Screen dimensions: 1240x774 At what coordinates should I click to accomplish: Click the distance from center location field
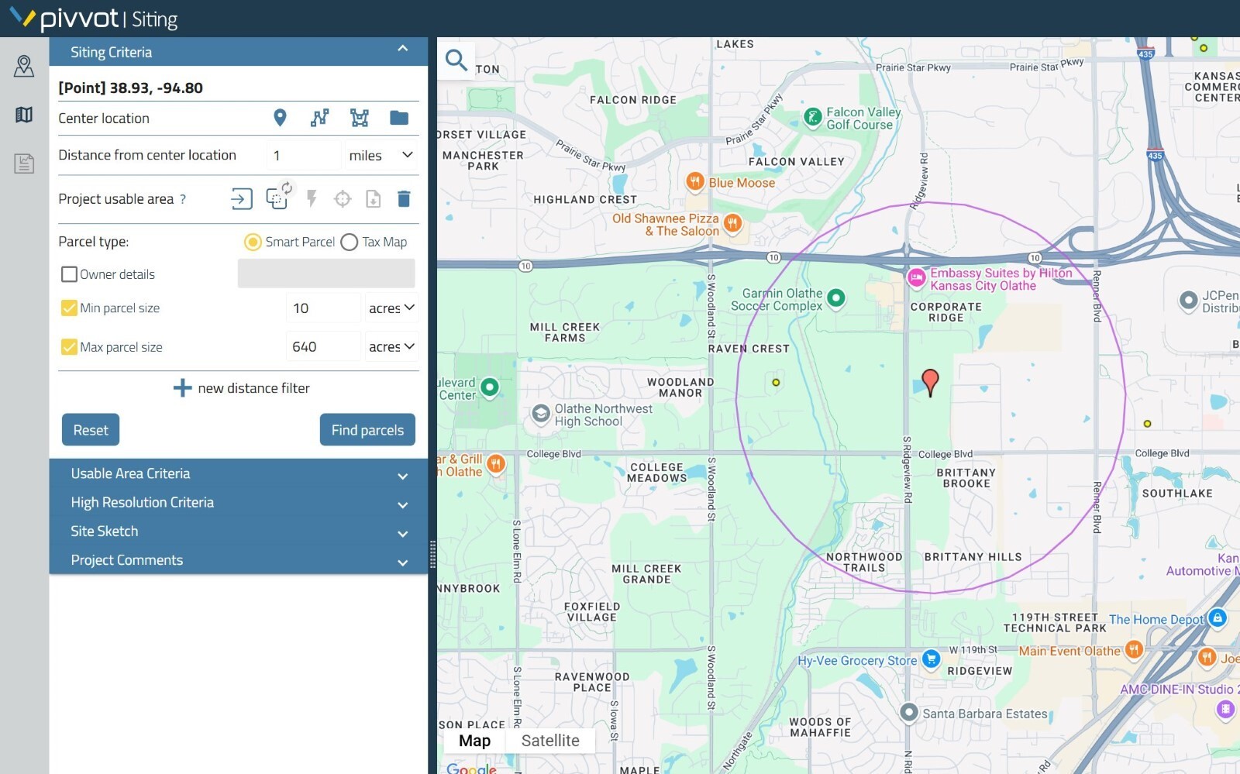(x=303, y=155)
